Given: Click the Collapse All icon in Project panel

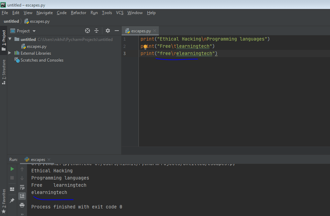Looking at the screenshot, I should click(x=96, y=31).
